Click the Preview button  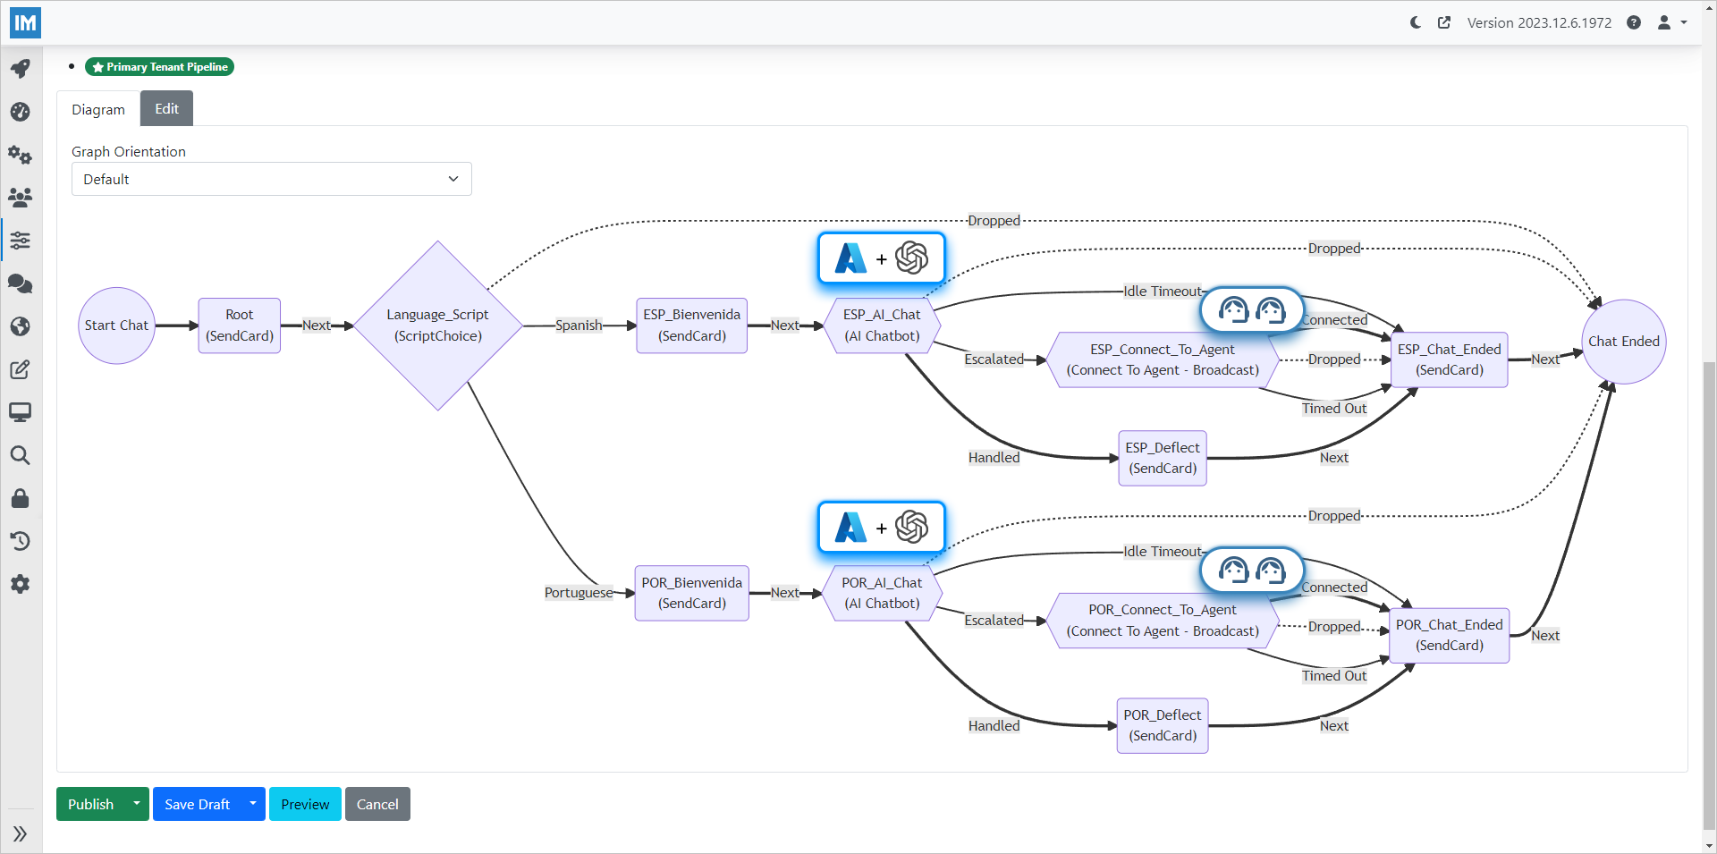click(x=304, y=803)
